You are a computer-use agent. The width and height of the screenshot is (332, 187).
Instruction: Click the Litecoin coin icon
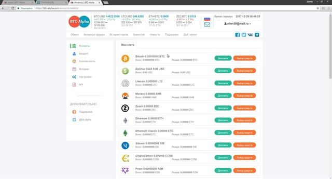pos(125,83)
